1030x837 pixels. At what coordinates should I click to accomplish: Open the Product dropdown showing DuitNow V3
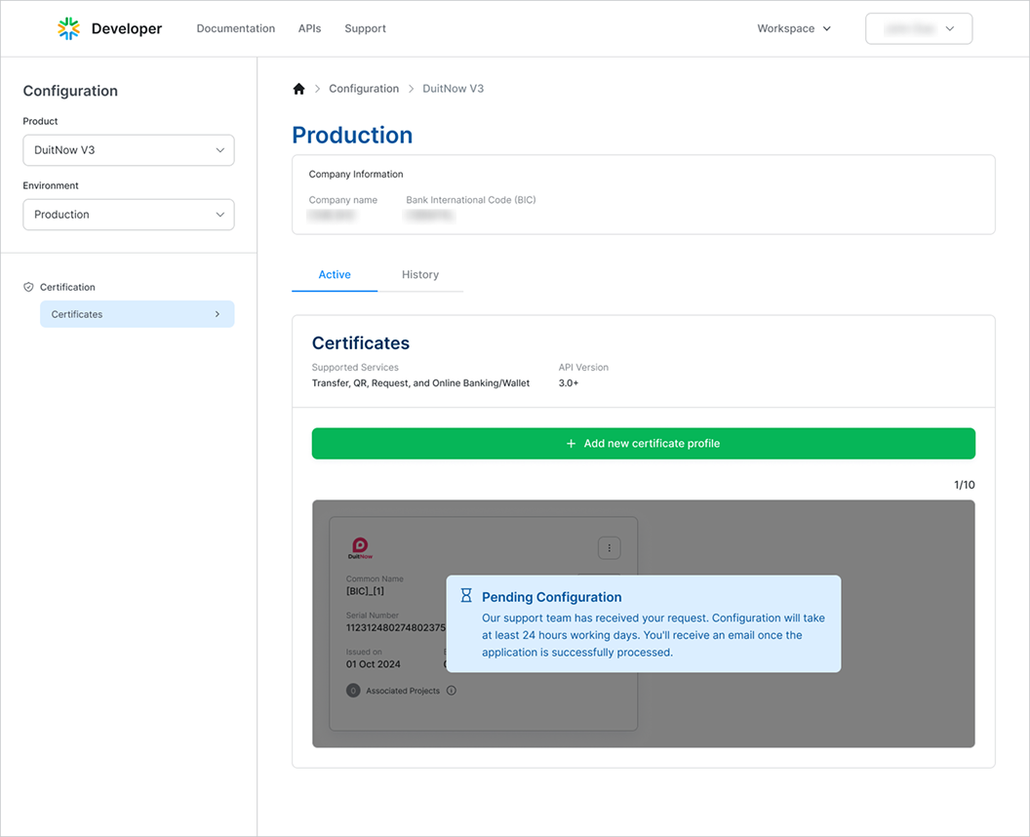tap(129, 150)
